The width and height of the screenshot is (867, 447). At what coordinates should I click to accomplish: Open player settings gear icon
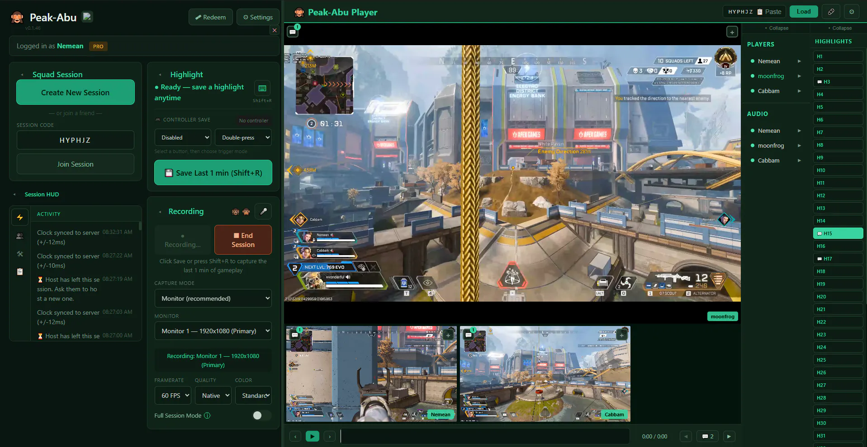[852, 12]
